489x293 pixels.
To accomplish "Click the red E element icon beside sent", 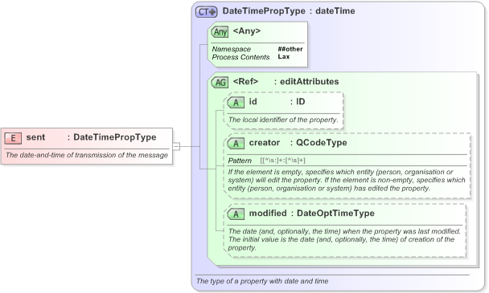I will coord(13,138).
